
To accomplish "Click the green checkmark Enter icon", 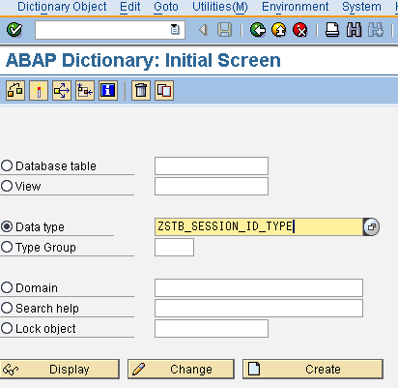I will click(x=14, y=30).
